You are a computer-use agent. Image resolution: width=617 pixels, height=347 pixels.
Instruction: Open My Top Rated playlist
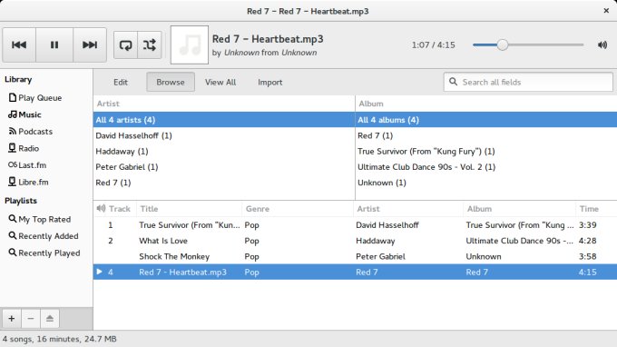40,220
